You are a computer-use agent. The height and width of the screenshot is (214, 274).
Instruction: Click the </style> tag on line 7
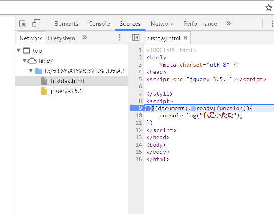point(160,94)
